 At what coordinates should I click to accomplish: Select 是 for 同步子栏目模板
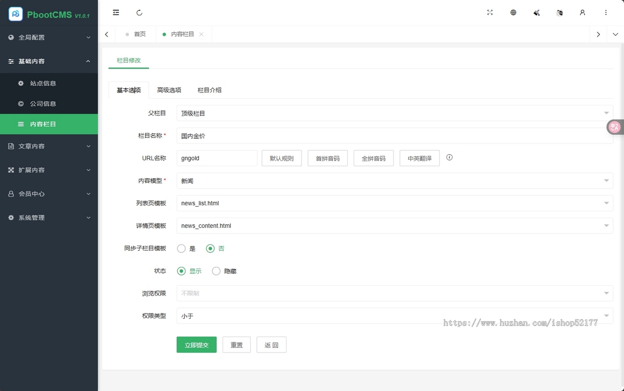coord(186,249)
